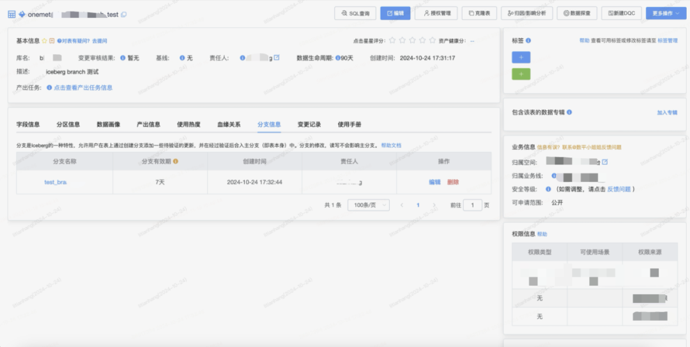Open the 100条/页 page size dropdown
Image resolution: width=690 pixels, height=347 pixels.
click(x=369, y=205)
